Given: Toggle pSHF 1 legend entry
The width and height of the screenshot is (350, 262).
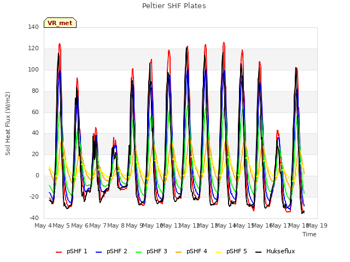Looking at the screenshot, I should [x=72, y=251].
